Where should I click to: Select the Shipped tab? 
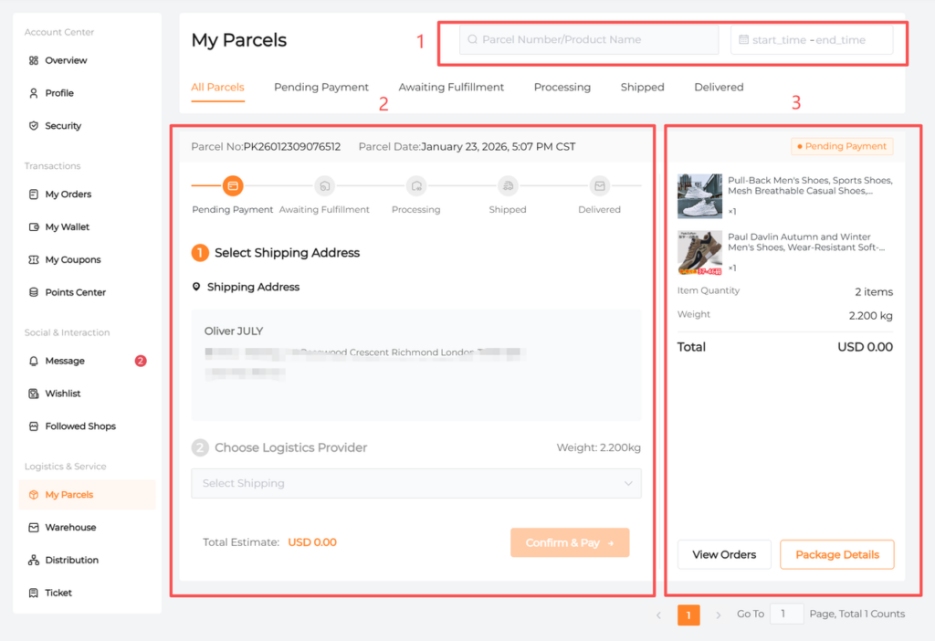coord(642,88)
